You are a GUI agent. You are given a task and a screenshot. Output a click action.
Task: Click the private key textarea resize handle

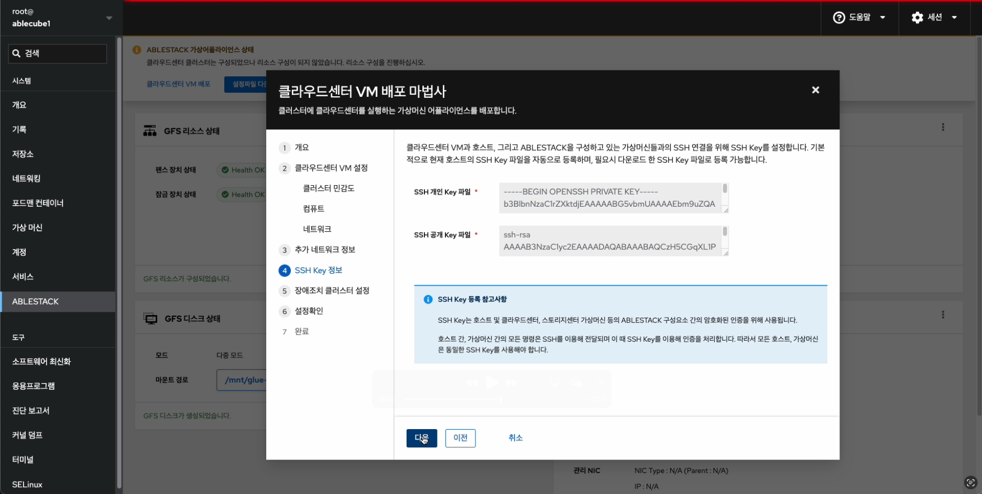point(725,210)
